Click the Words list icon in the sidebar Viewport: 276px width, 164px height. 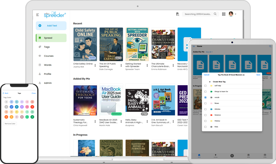40,65
